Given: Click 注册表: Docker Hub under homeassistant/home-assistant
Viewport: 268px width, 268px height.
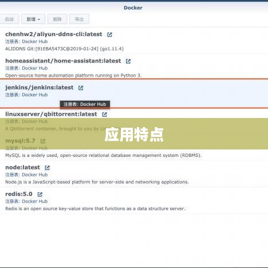Looking at the screenshot, I should click(26, 68).
